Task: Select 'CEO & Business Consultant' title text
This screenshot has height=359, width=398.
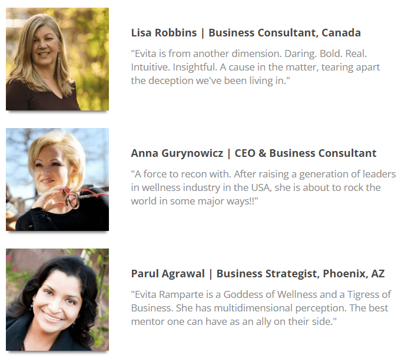Action: pyautogui.click(x=306, y=153)
